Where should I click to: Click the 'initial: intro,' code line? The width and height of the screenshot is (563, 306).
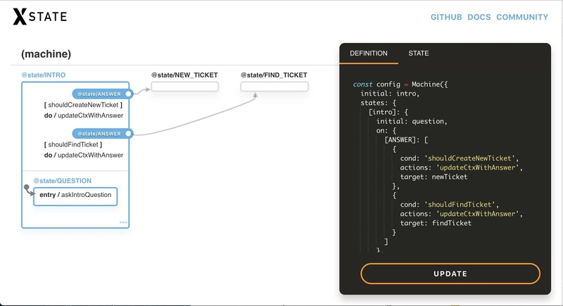click(x=390, y=94)
